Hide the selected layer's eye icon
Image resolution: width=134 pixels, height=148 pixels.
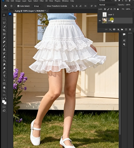(100, 21)
